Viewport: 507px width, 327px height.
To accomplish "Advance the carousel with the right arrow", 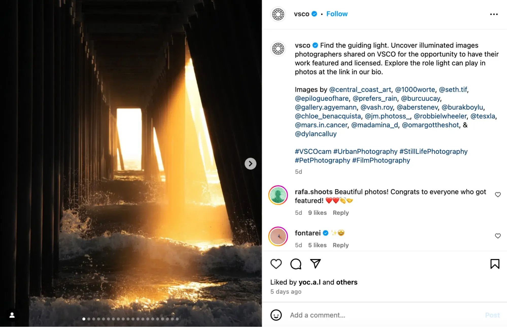I will (250, 163).
